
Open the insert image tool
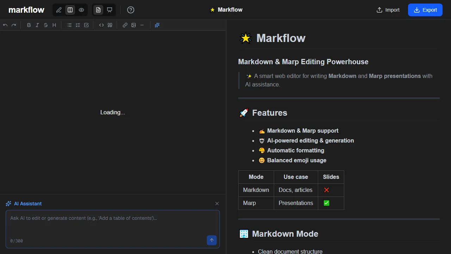(133, 25)
